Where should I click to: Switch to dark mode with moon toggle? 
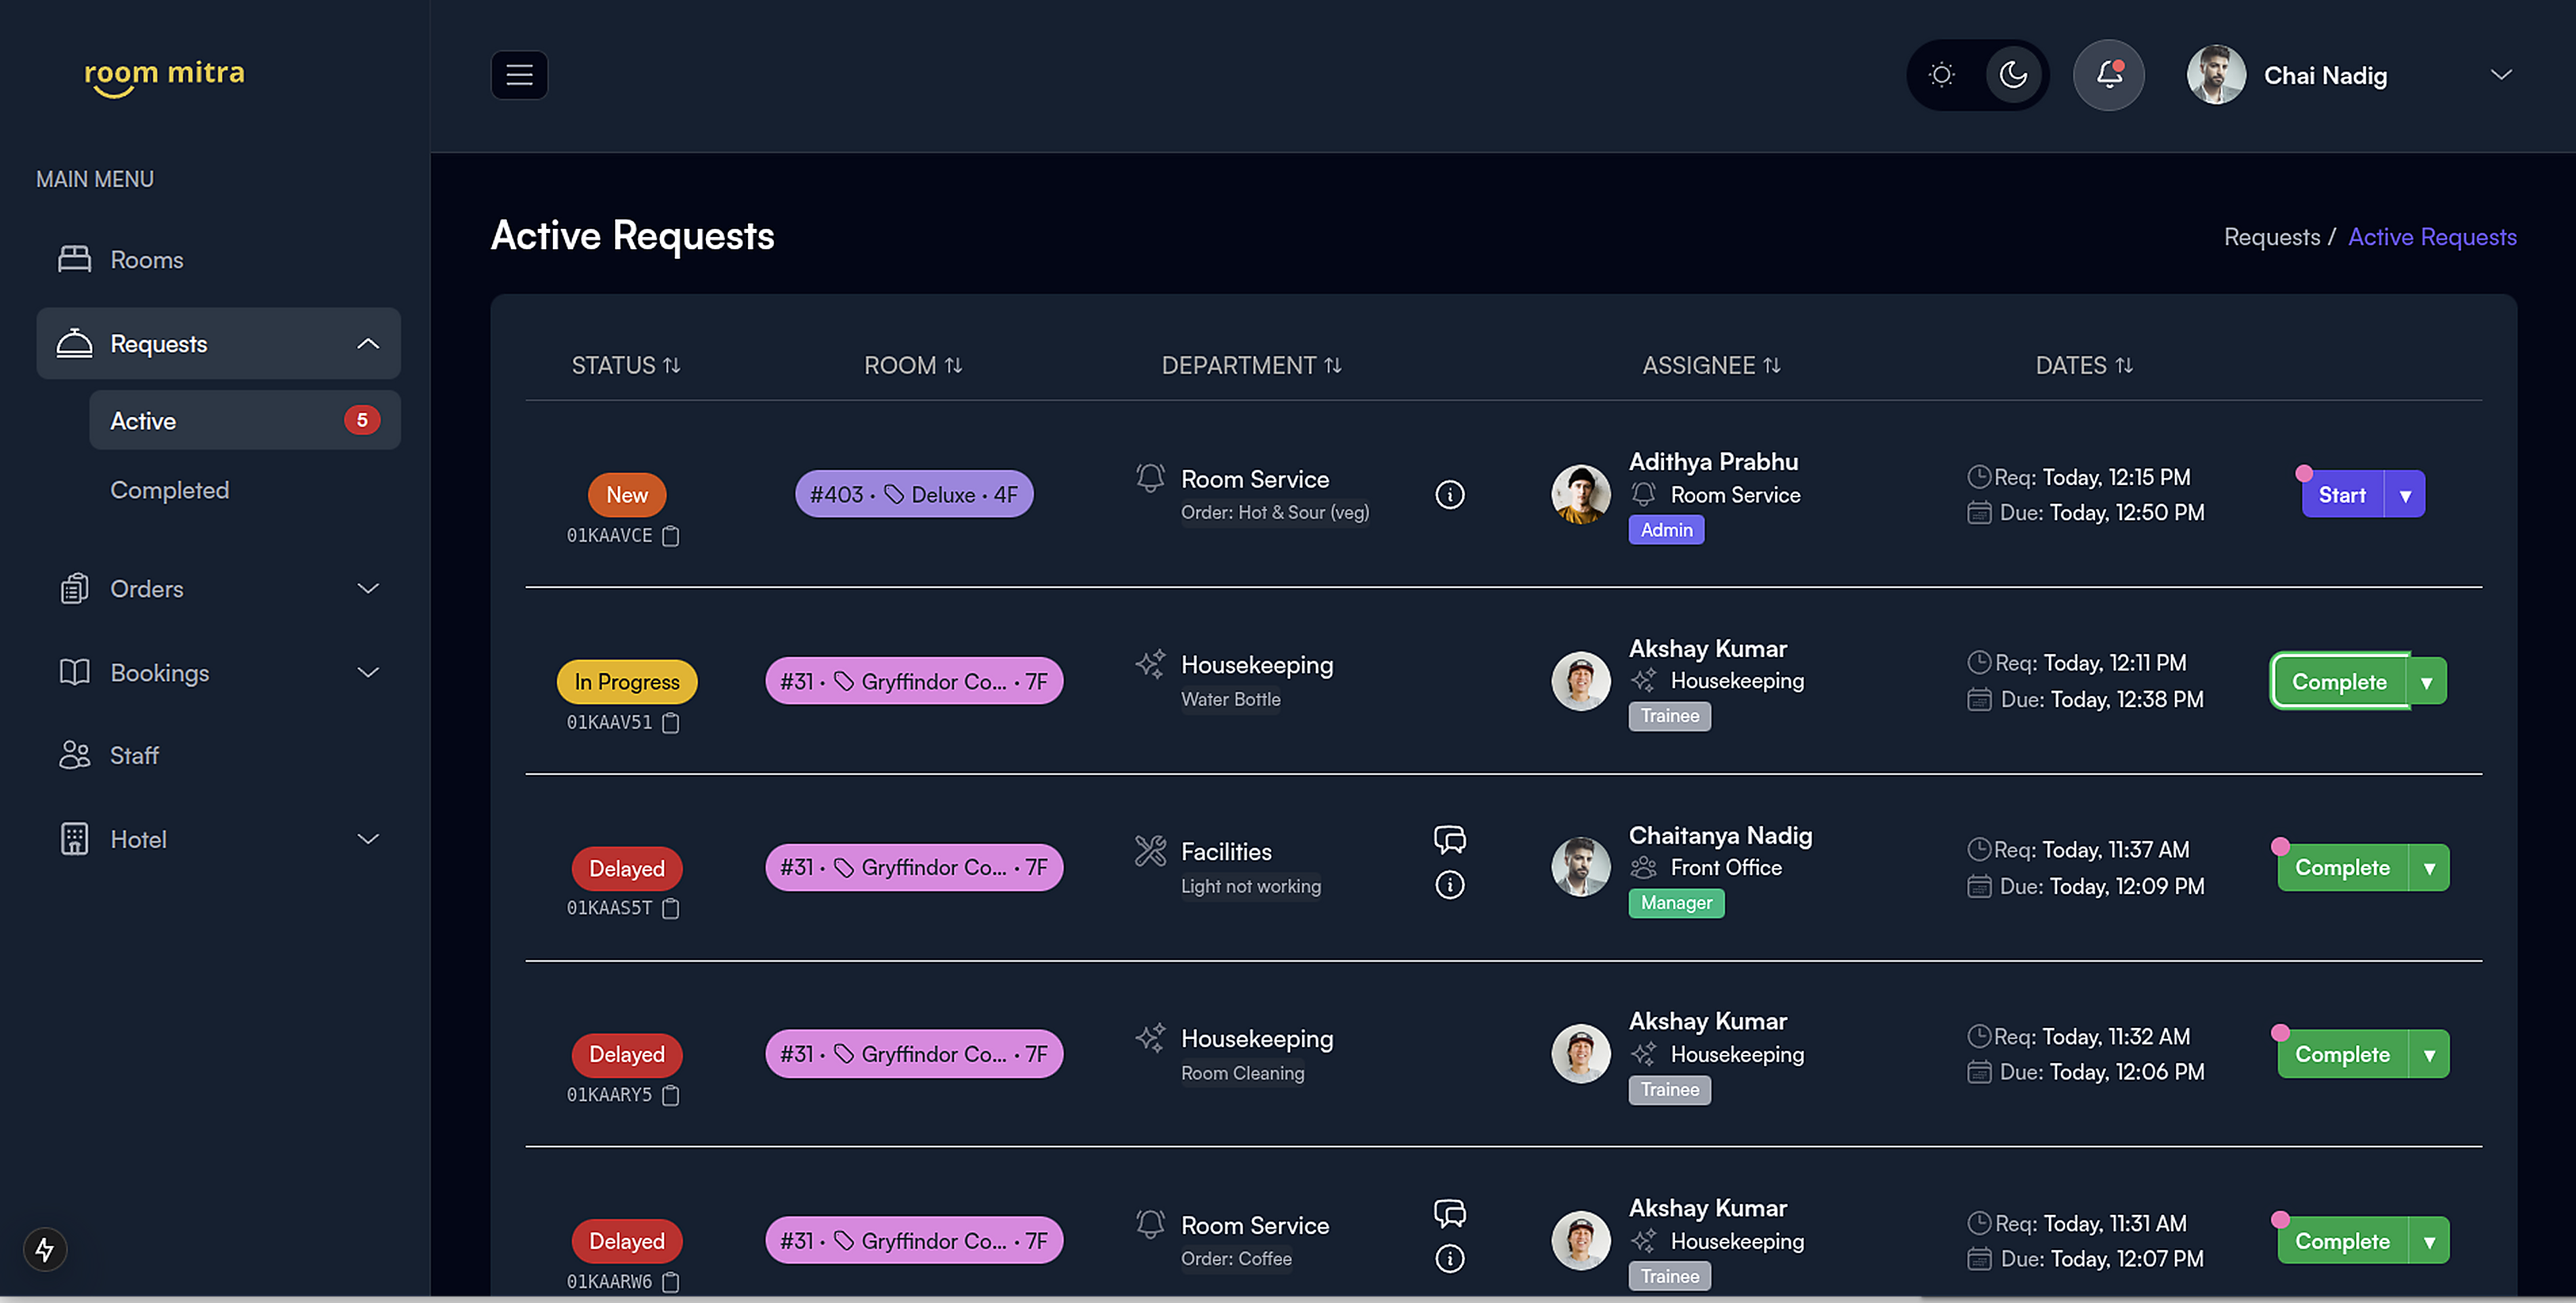pyautogui.click(x=2012, y=75)
